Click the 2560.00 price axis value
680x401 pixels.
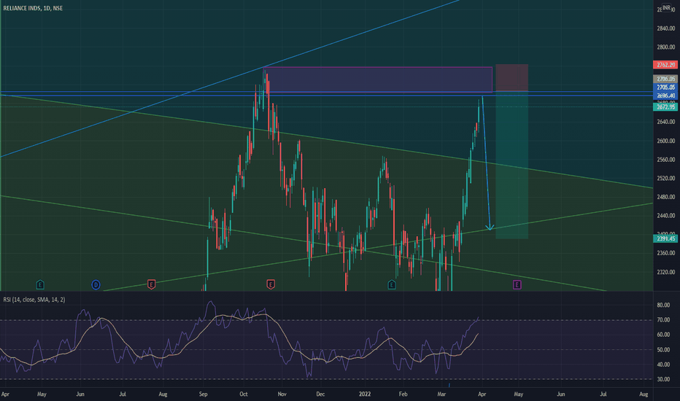pyautogui.click(x=665, y=160)
